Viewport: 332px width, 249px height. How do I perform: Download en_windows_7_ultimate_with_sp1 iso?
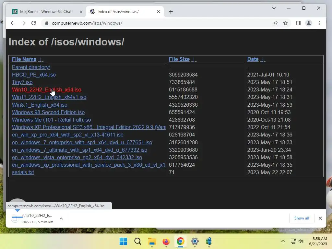coord(80,150)
